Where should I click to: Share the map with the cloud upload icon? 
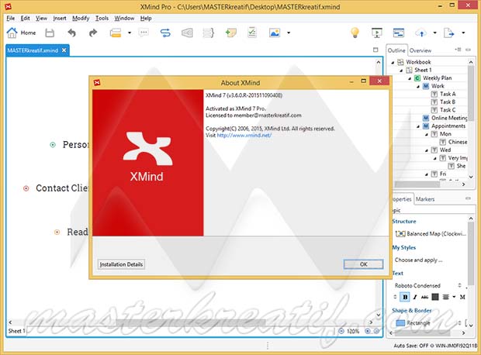coord(421,33)
